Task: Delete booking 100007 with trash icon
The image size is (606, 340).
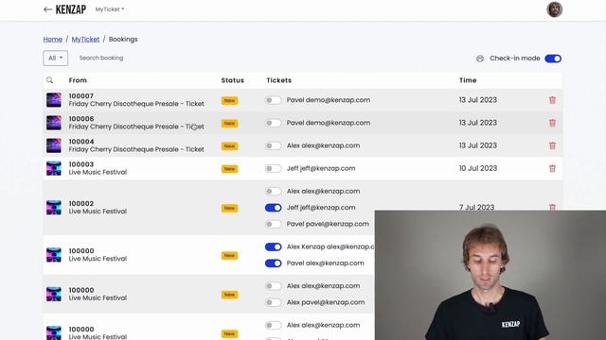Action: tap(552, 100)
